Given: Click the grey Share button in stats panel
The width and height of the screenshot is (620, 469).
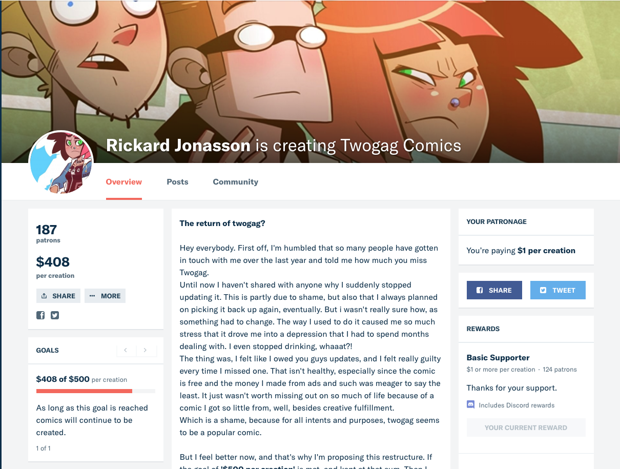Looking at the screenshot, I should click(x=58, y=296).
